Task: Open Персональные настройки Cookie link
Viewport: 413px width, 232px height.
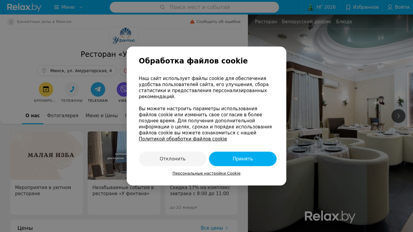Action: tap(207, 173)
